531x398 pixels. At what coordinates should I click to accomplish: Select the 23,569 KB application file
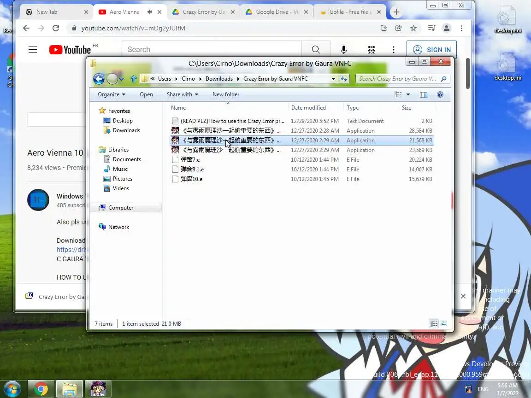302,150
